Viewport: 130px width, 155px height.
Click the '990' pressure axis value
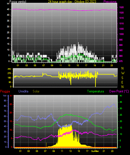pos(121,45)
